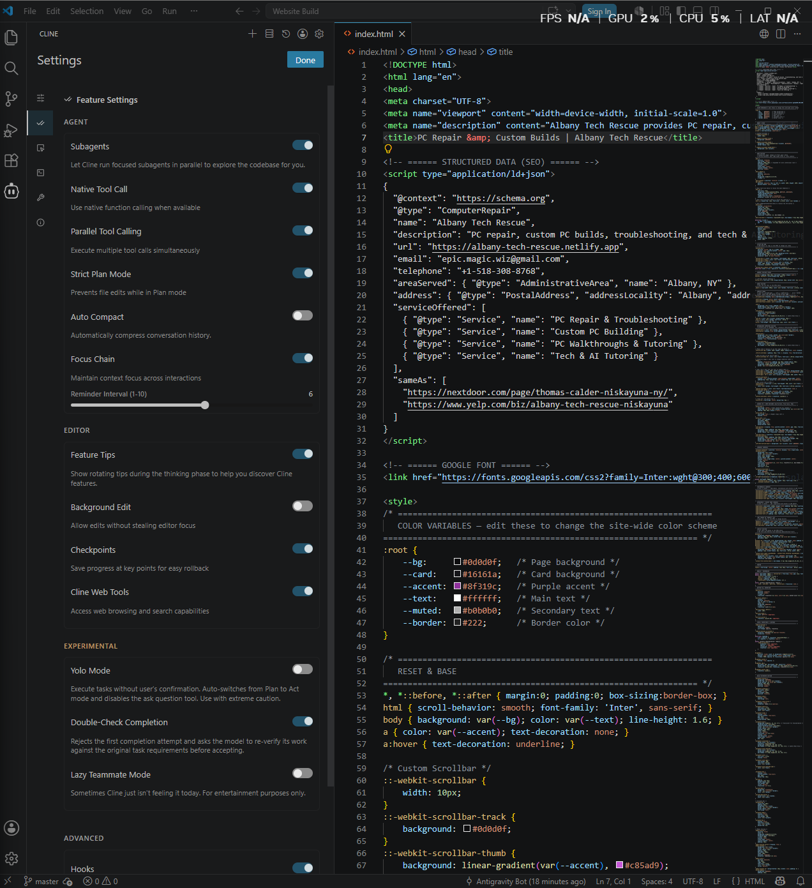The height and width of the screenshot is (888, 812).
Task: Open the Explorer view in activity bar
Action: pyautogui.click(x=11, y=38)
